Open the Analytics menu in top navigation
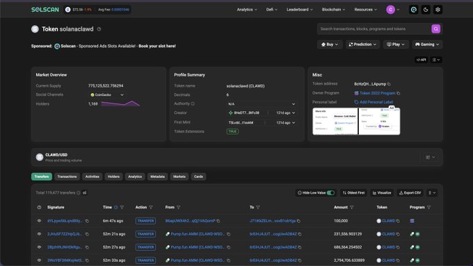Screen dimensions: 473x266 [x=247, y=10]
